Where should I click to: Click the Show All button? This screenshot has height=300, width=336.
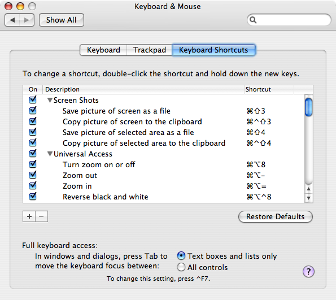click(x=62, y=20)
